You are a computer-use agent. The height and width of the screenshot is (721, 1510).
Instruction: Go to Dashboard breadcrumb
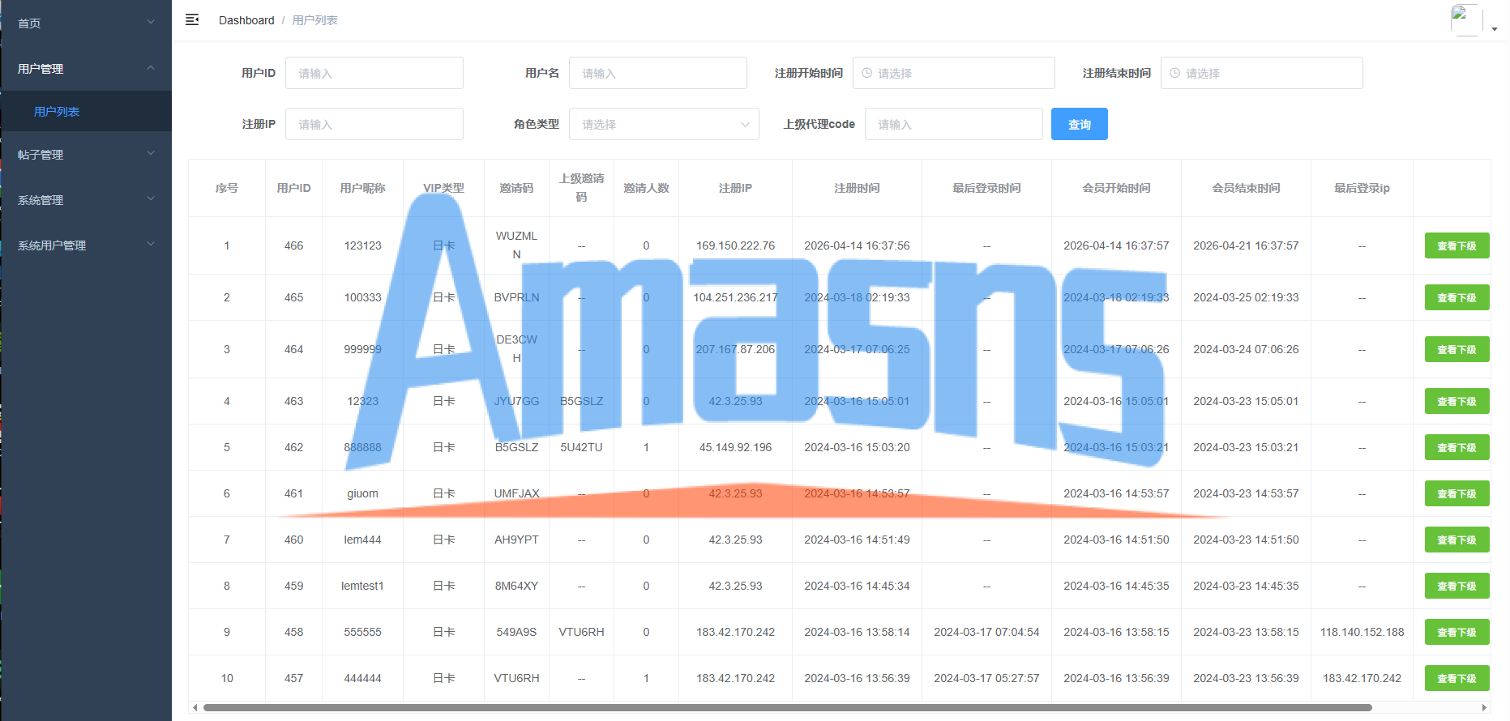pyautogui.click(x=246, y=20)
